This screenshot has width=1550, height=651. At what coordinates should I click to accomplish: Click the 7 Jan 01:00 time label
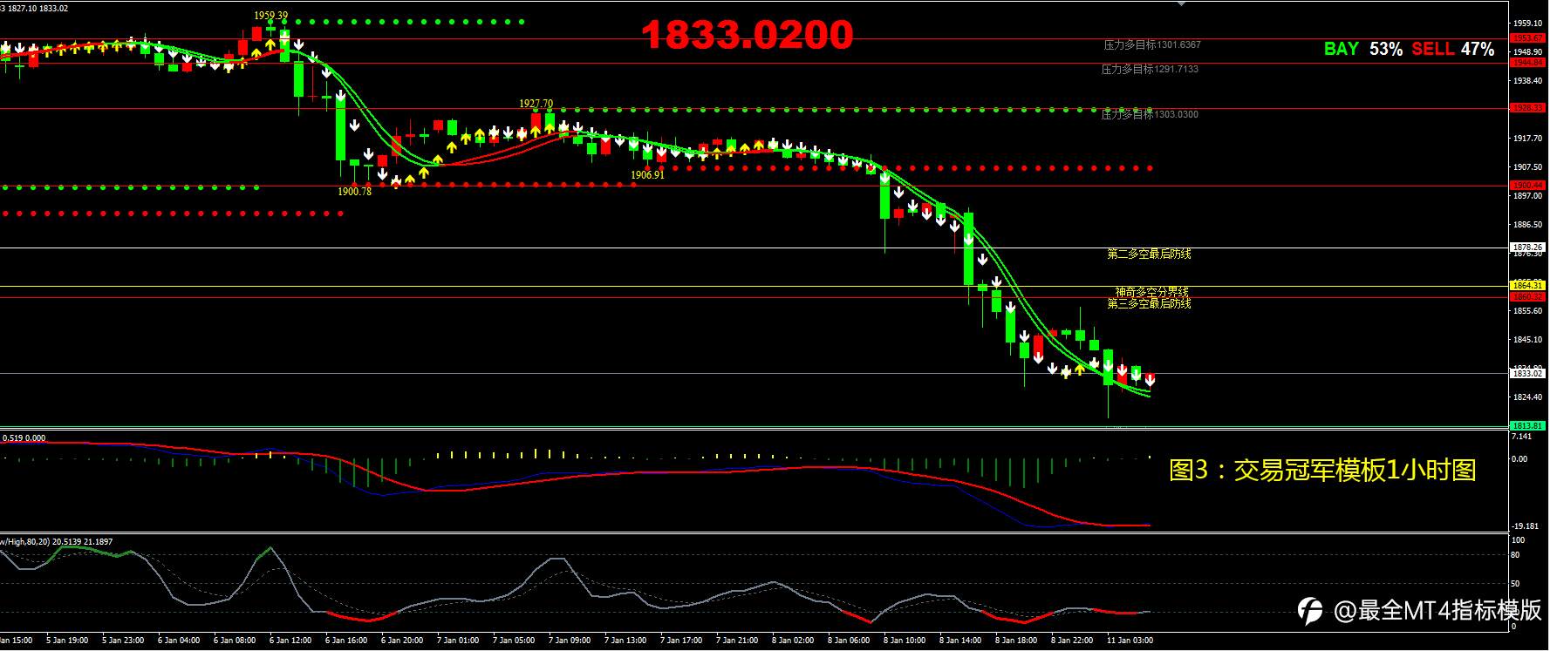458,641
